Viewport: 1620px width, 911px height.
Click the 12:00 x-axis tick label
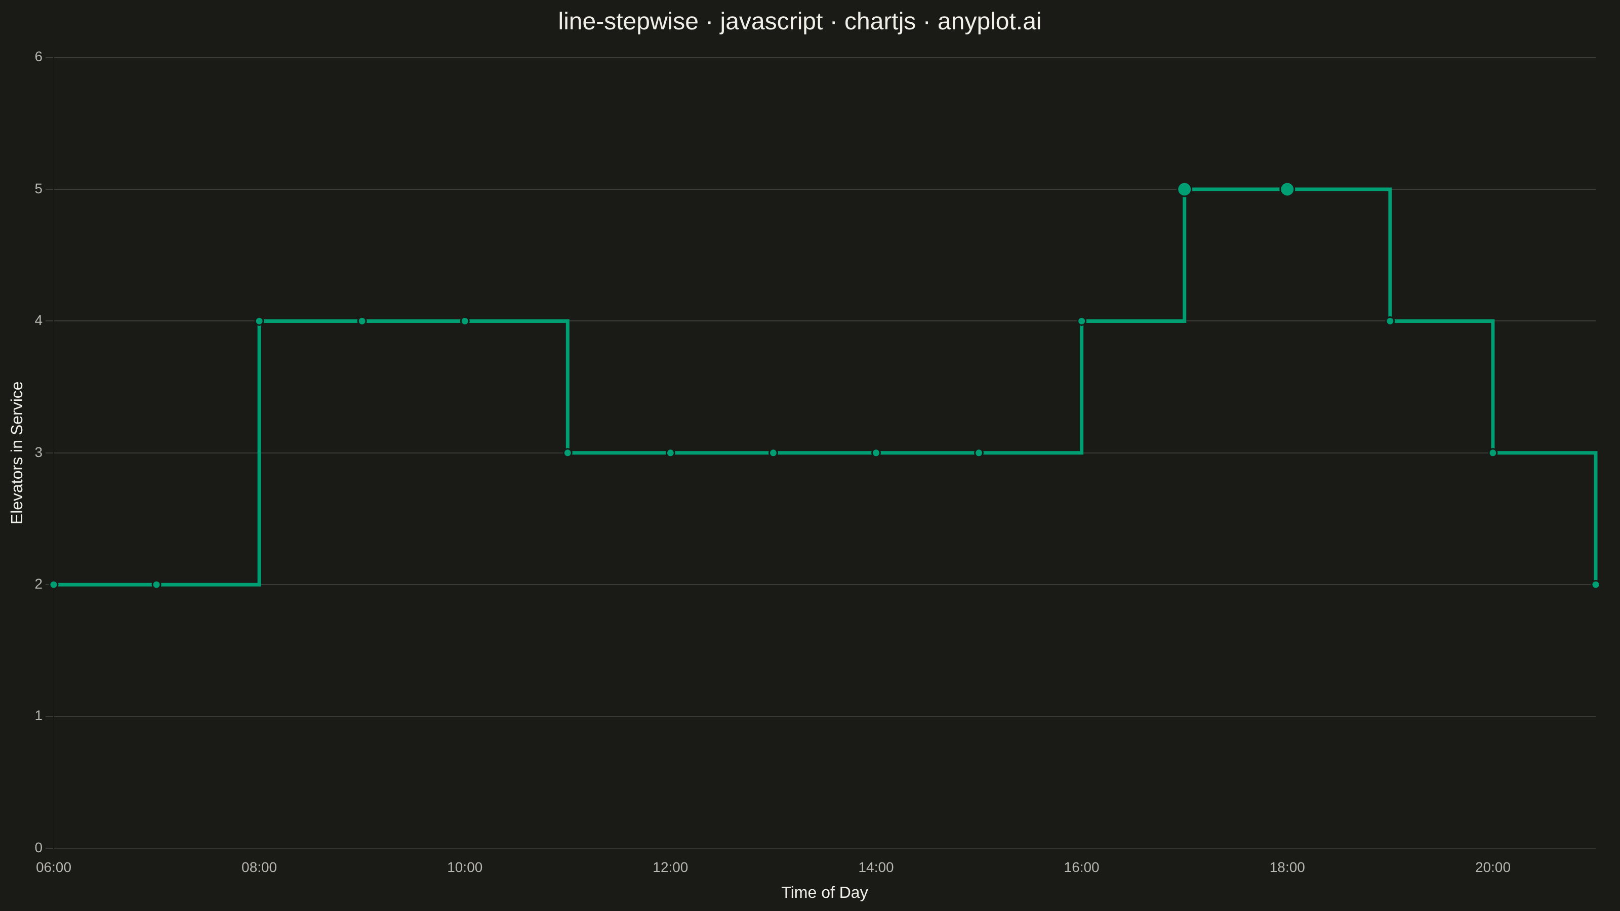[670, 867]
